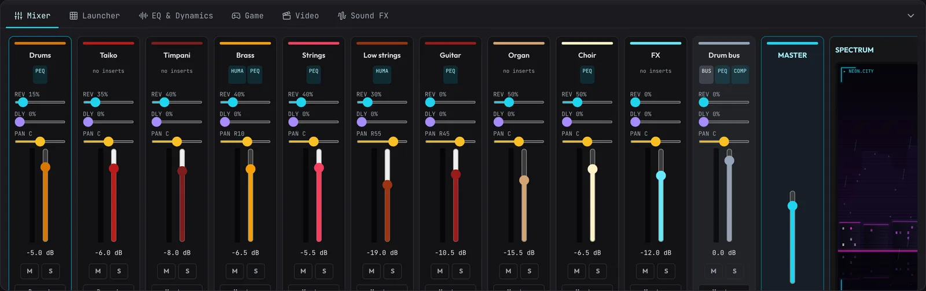Switch to the Game tab
Image resolution: width=926 pixels, height=291 pixels.
pyautogui.click(x=248, y=16)
